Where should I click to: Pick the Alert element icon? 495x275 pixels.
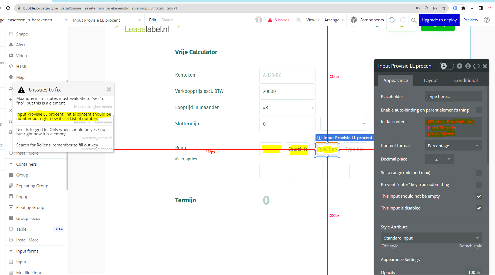(x=11, y=45)
